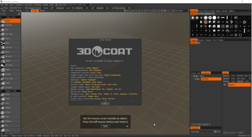252x137 pixels.
Task: Delete layer with Layers panel trash icon
Action: tap(243, 133)
